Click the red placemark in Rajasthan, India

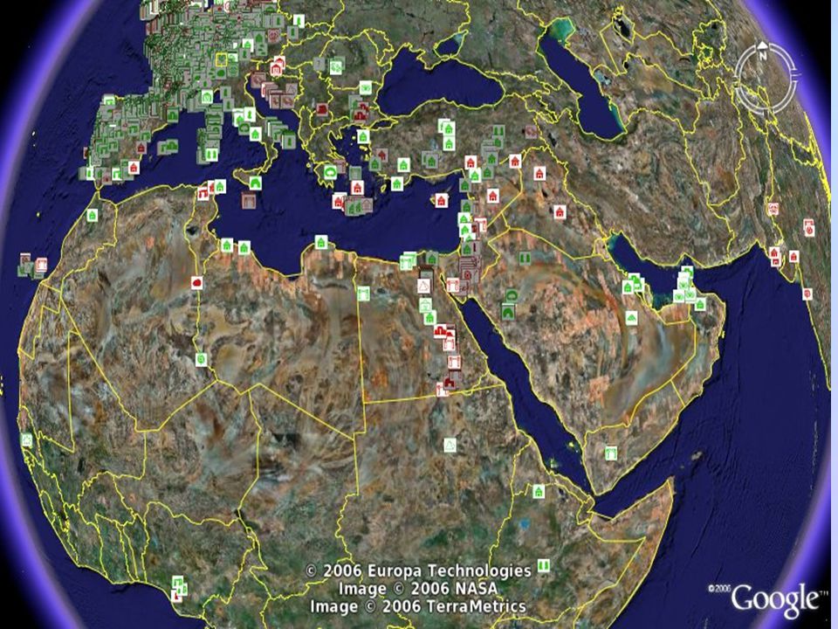point(809,227)
